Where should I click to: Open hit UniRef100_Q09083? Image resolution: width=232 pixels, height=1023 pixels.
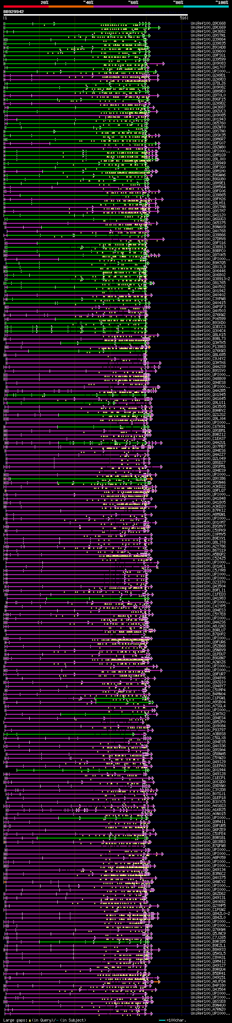(208, 64)
